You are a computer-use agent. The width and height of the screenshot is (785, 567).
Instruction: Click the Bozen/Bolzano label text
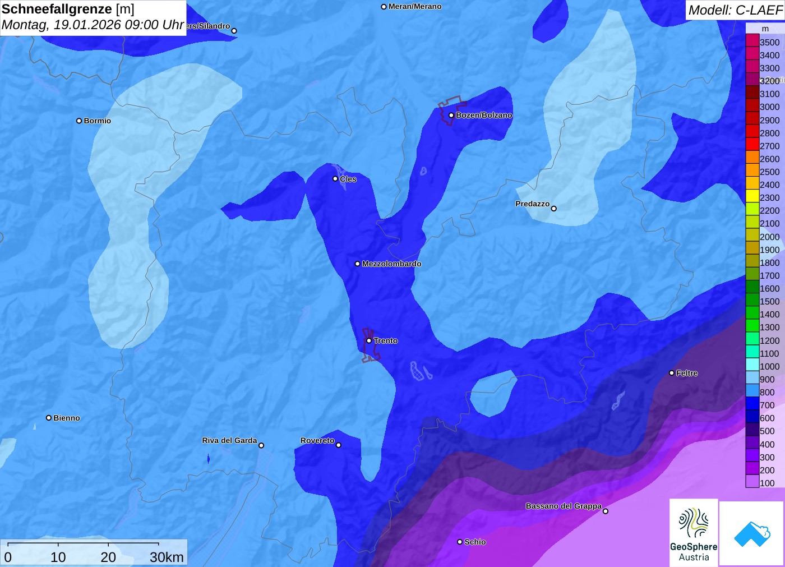tap(484, 115)
